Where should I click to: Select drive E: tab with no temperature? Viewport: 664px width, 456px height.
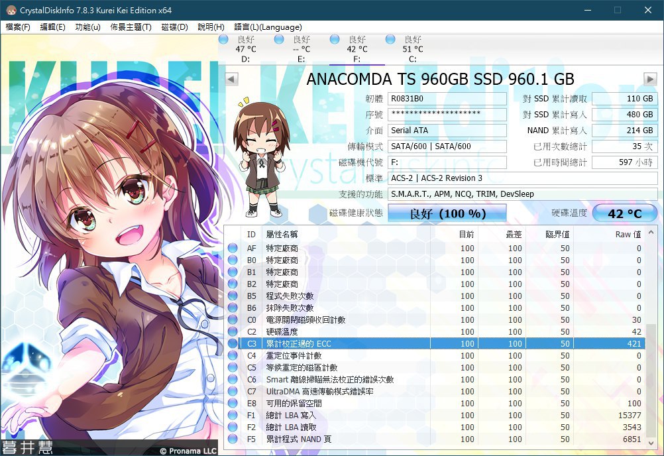[x=302, y=49]
